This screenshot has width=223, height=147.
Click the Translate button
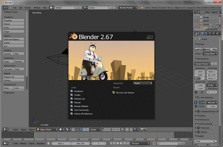coord(14,20)
